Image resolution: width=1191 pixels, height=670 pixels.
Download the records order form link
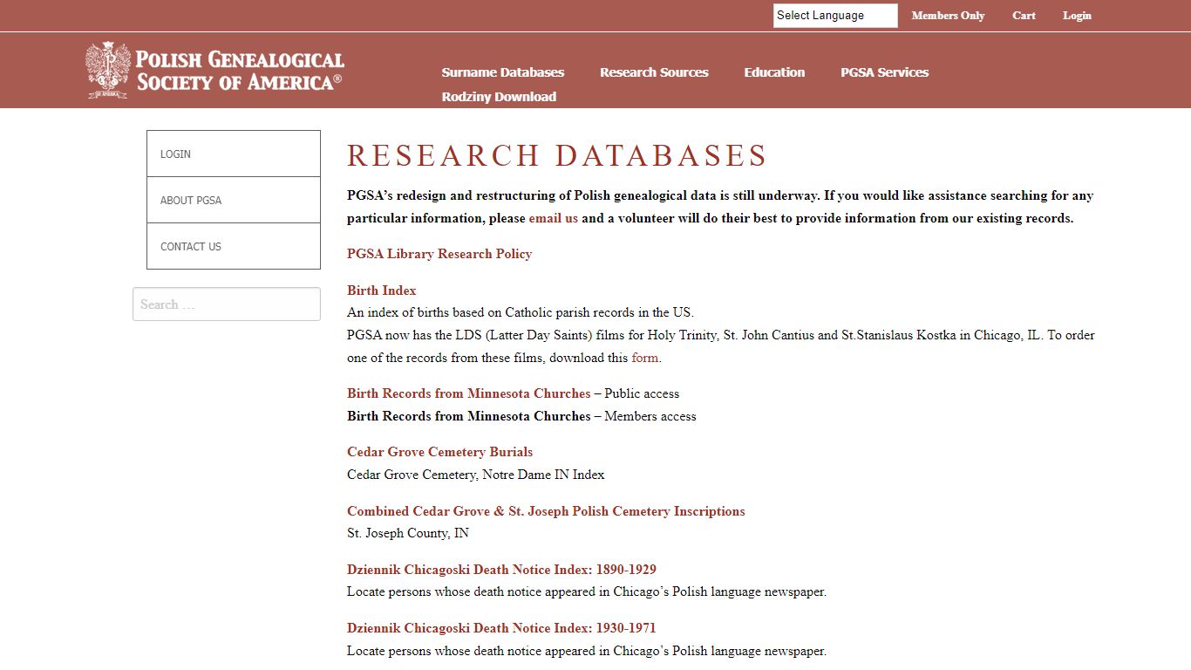pos(644,358)
